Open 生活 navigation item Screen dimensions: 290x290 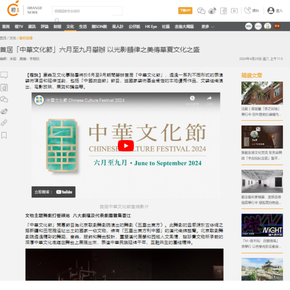pyautogui.click(x=83, y=27)
